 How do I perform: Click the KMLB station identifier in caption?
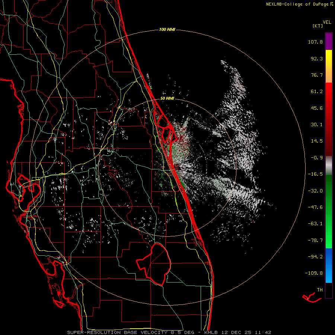click(x=211, y=332)
